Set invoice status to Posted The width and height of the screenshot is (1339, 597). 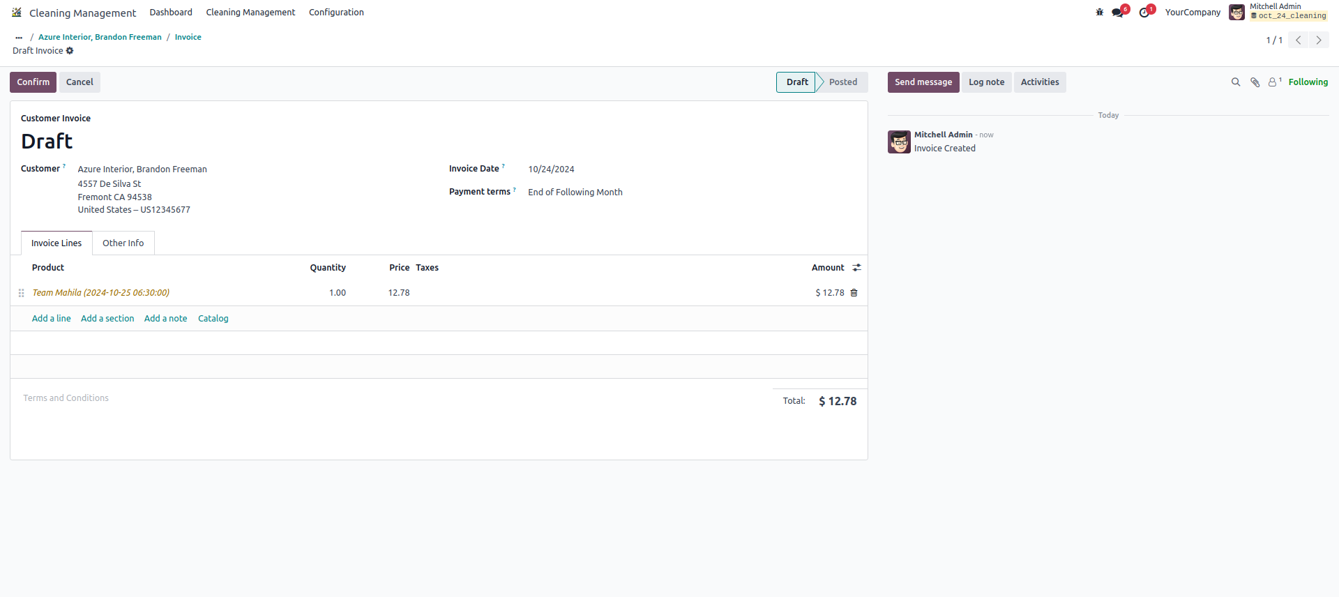coord(842,82)
